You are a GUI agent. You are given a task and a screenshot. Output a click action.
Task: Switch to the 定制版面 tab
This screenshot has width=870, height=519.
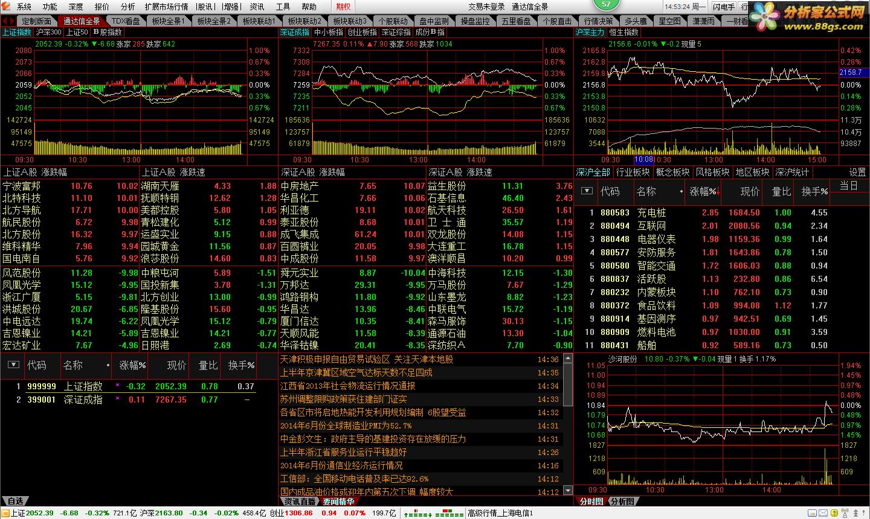(37, 21)
